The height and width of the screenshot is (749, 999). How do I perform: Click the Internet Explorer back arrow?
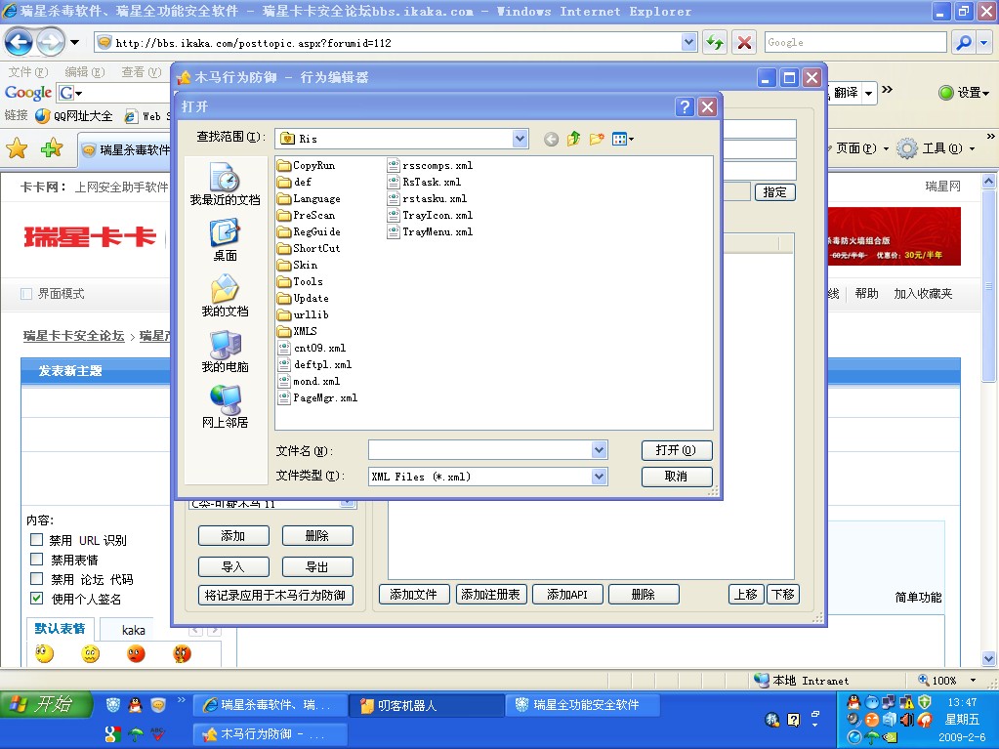[x=19, y=43]
